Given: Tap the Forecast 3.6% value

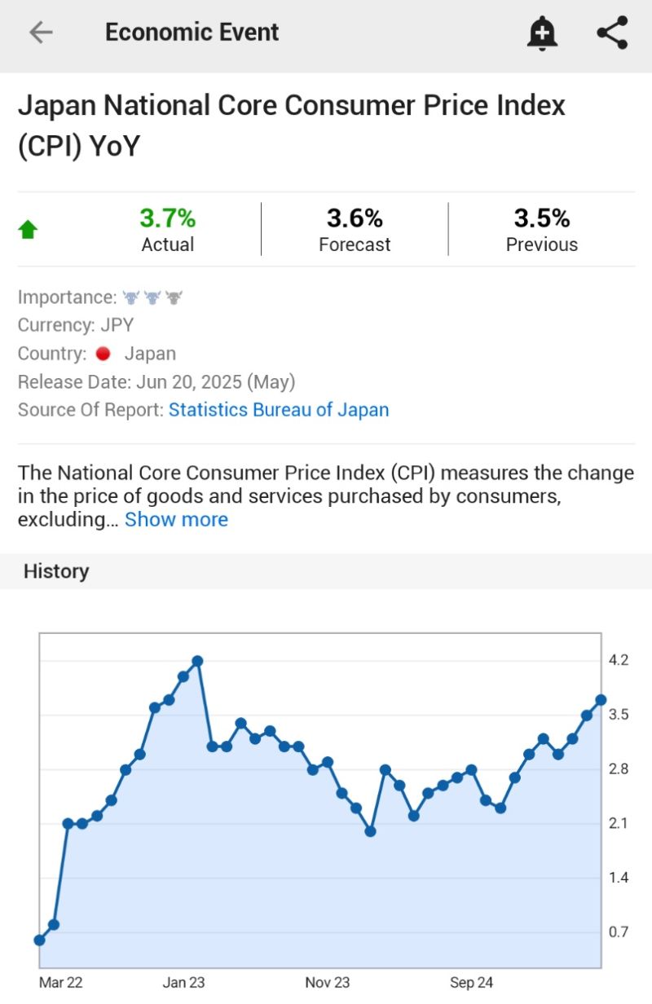Looking at the screenshot, I should (x=355, y=218).
